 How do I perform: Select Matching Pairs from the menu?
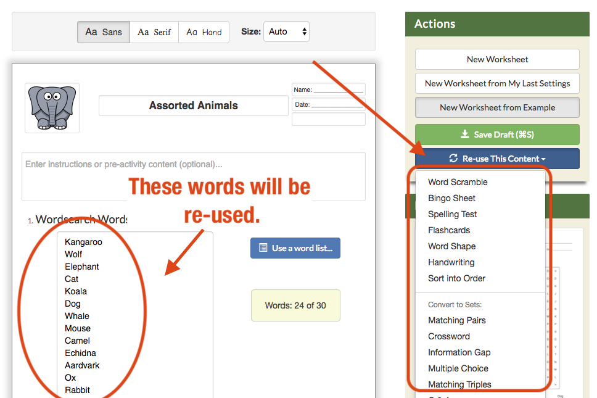(x=457, y=320)
